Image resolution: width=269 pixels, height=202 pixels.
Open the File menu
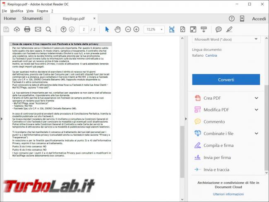click(x=4, y=11)
